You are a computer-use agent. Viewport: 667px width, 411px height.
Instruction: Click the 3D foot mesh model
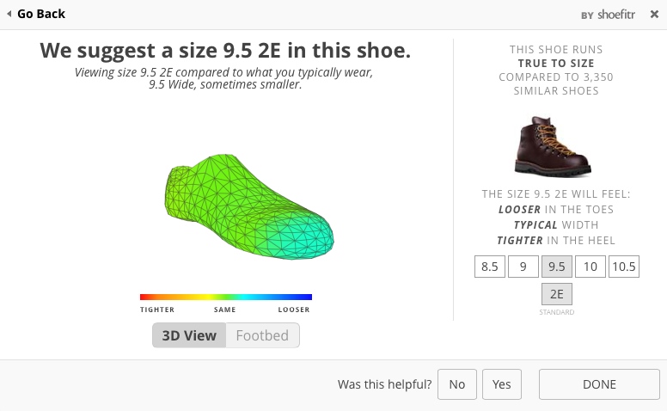click(249, 206)
